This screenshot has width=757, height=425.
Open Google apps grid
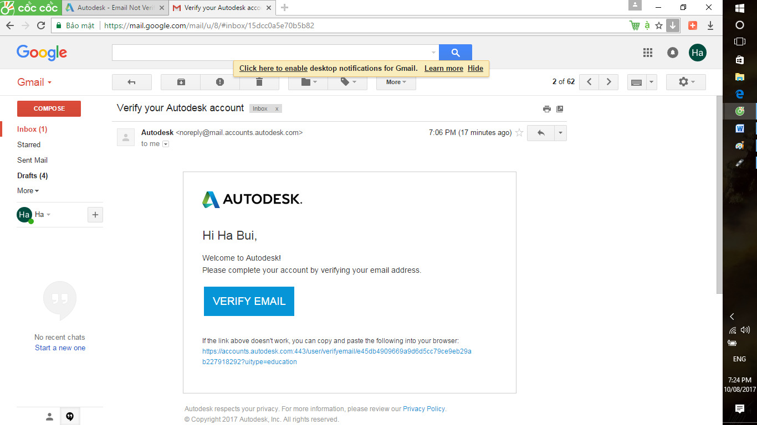[647, 53]
